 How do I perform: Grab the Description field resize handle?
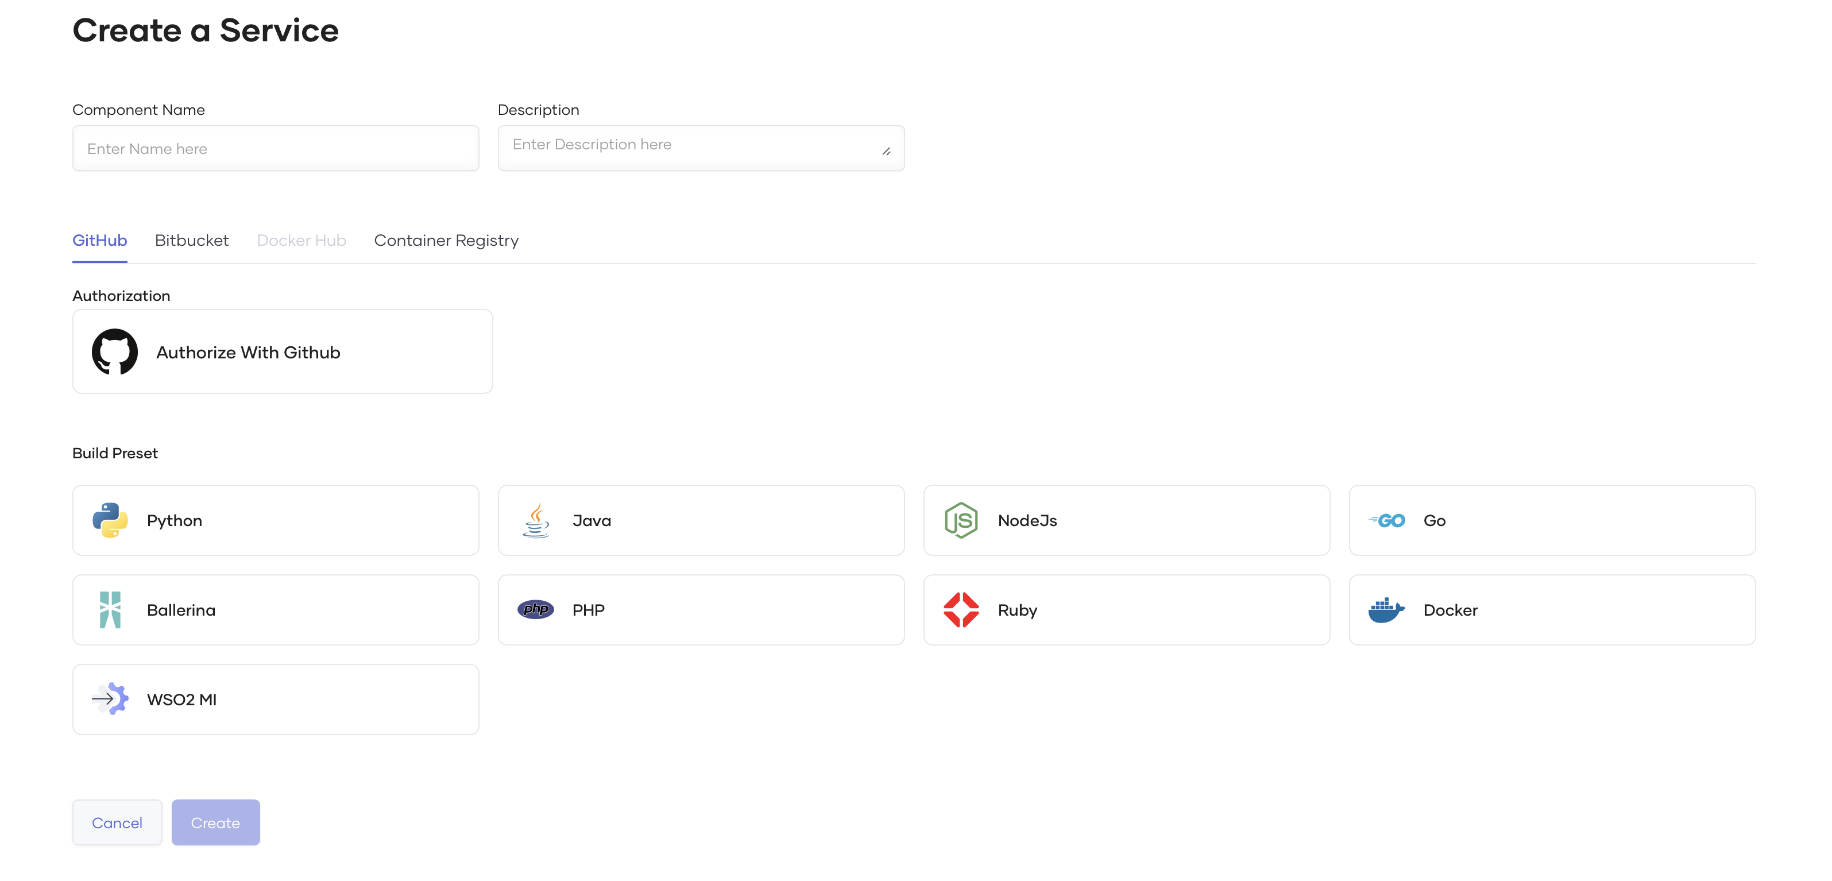pyautogui.click(x=886, y=152)
